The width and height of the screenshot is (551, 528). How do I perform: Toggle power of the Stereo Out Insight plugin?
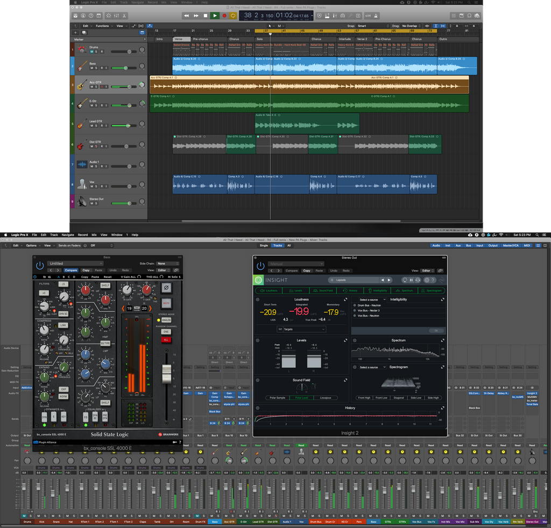260,266
